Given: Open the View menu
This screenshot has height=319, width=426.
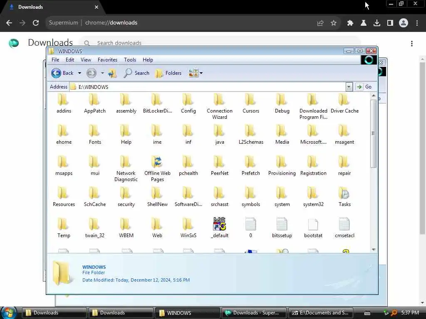Looking at the screenshot, I should (86, 60).
